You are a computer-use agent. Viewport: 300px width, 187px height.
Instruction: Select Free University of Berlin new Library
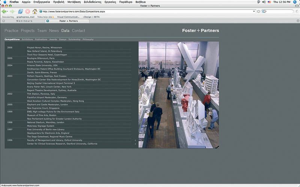[x=45, y=129]
